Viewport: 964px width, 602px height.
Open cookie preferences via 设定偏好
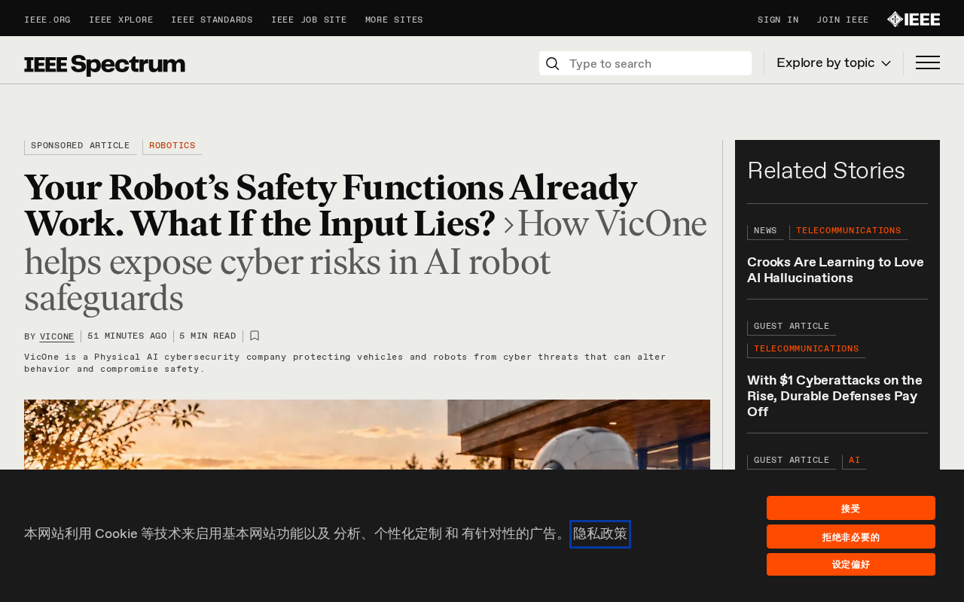[x=851, y=564]
